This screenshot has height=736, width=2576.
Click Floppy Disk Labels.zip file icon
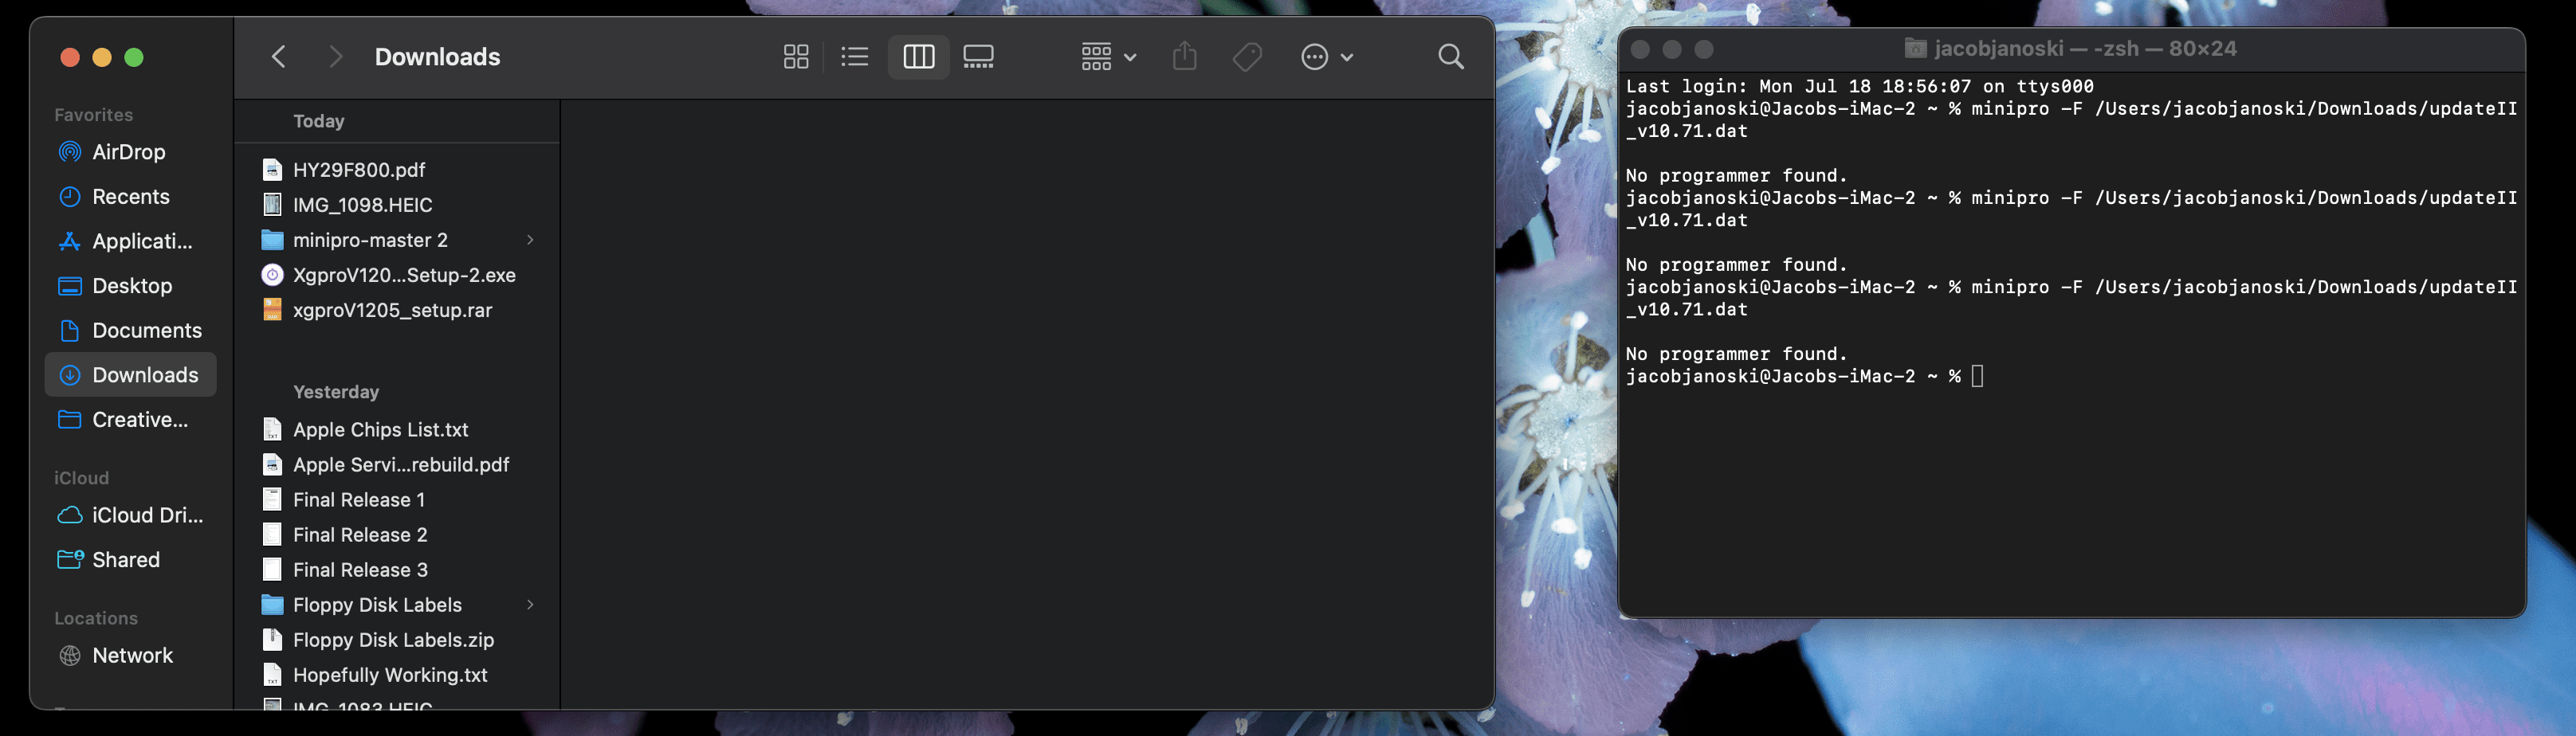pyautogui.click(x=272, y=640)
